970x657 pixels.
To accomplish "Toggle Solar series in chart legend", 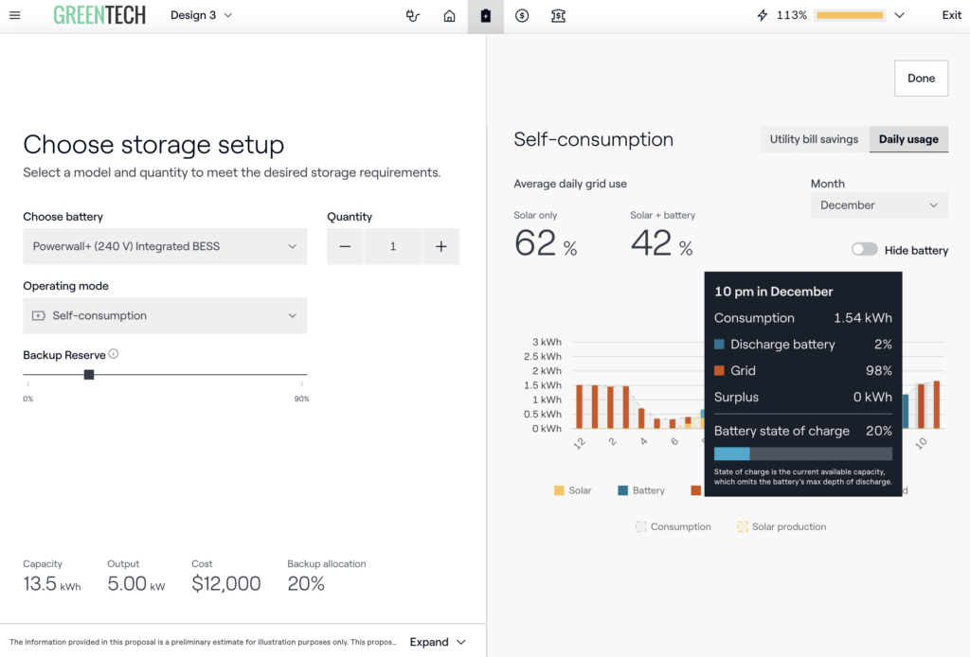I will [572, 490].
